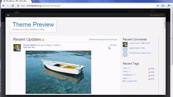This screenshot has width=173, height=97.
Task: Click the preview scrollbar up arrow
Action: 164,19
